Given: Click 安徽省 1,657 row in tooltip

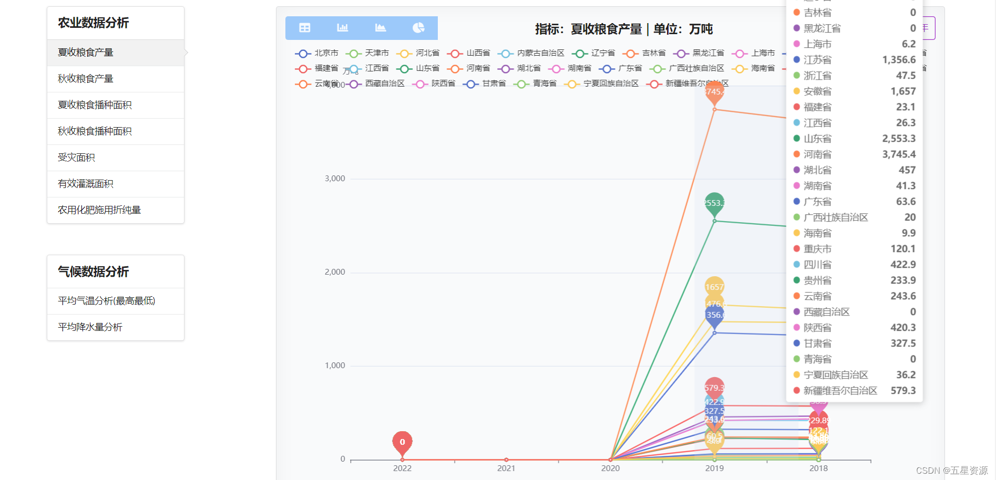Looking at the screenshot, I should click(854, 91).
